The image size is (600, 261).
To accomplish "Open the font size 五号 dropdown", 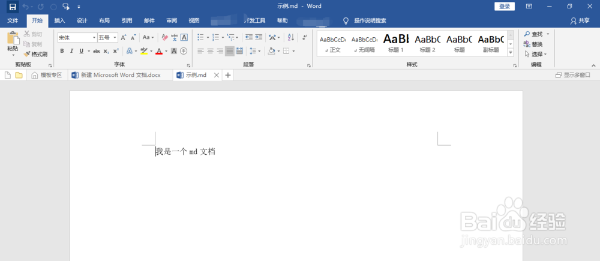I will point(115,38).
